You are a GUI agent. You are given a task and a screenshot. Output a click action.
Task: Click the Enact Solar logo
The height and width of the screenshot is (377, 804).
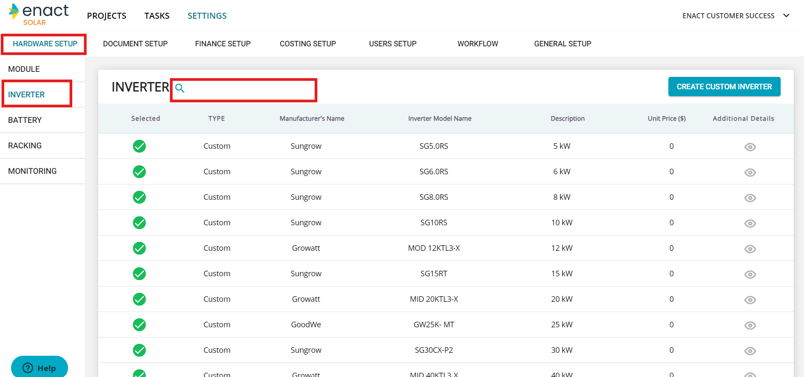[39, 14]
